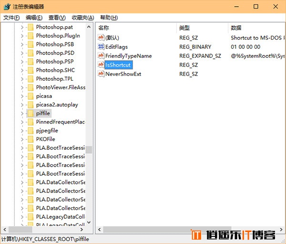Click the 01 00 00 00 data cell
286x244 pixels.
click(245, 47)
